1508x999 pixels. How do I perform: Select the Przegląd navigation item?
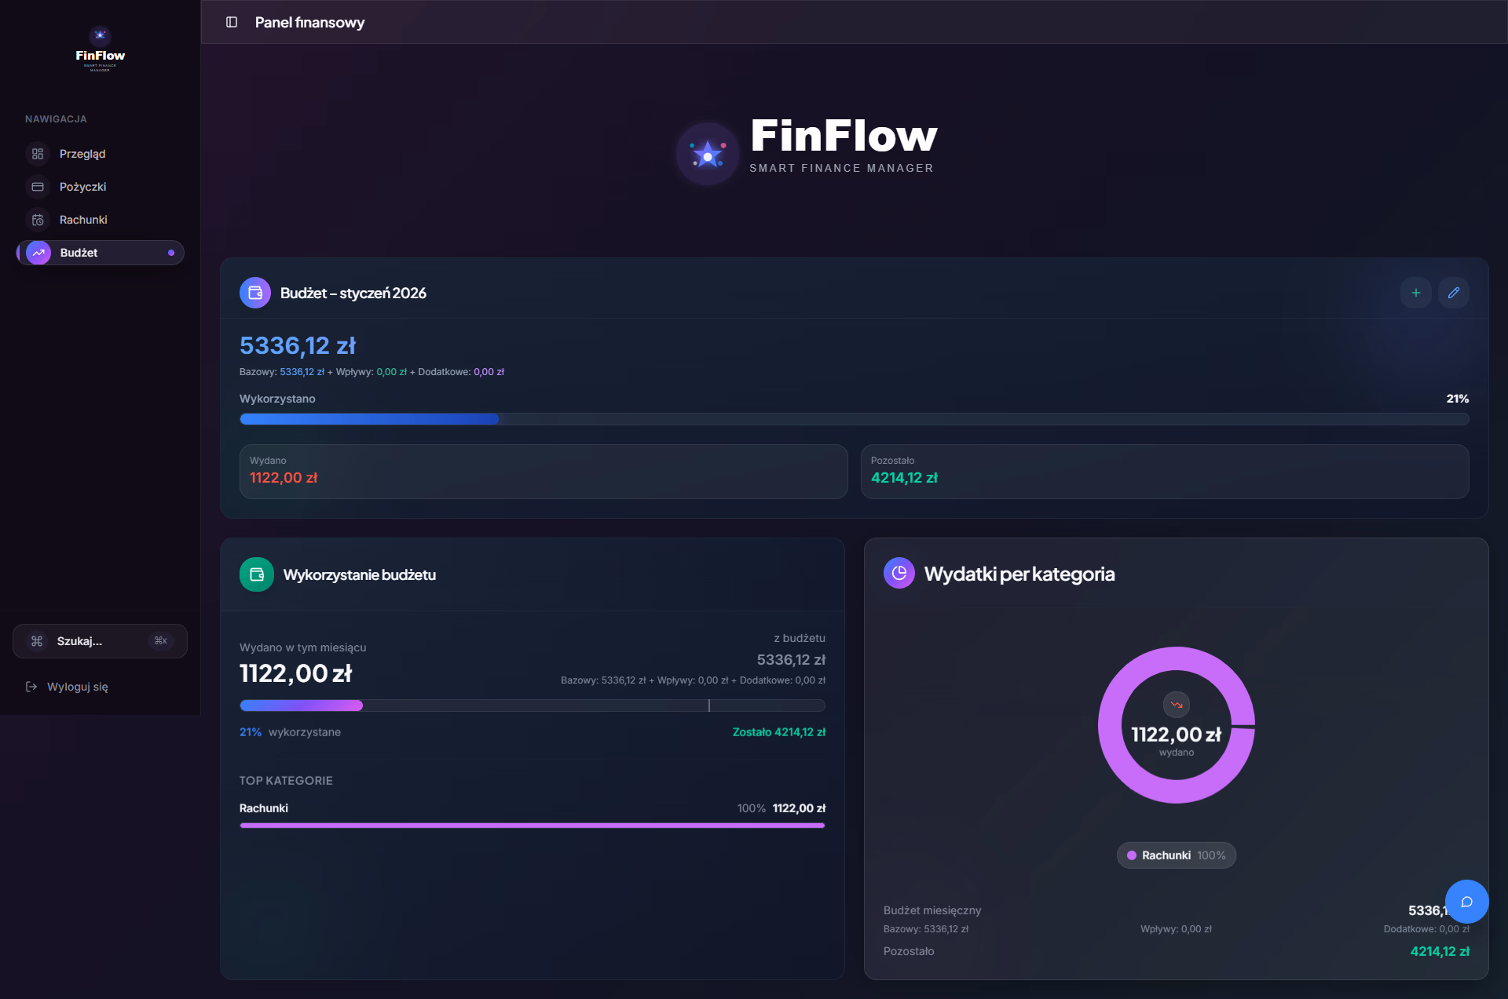click(82, 154)
